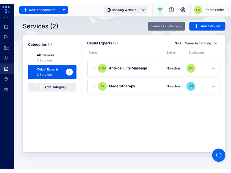
Task: Click Services in plan 2/∞ badge
Action: [166, 26]
